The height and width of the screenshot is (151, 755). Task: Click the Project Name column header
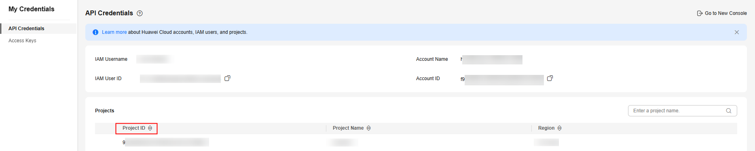(348, 128)
